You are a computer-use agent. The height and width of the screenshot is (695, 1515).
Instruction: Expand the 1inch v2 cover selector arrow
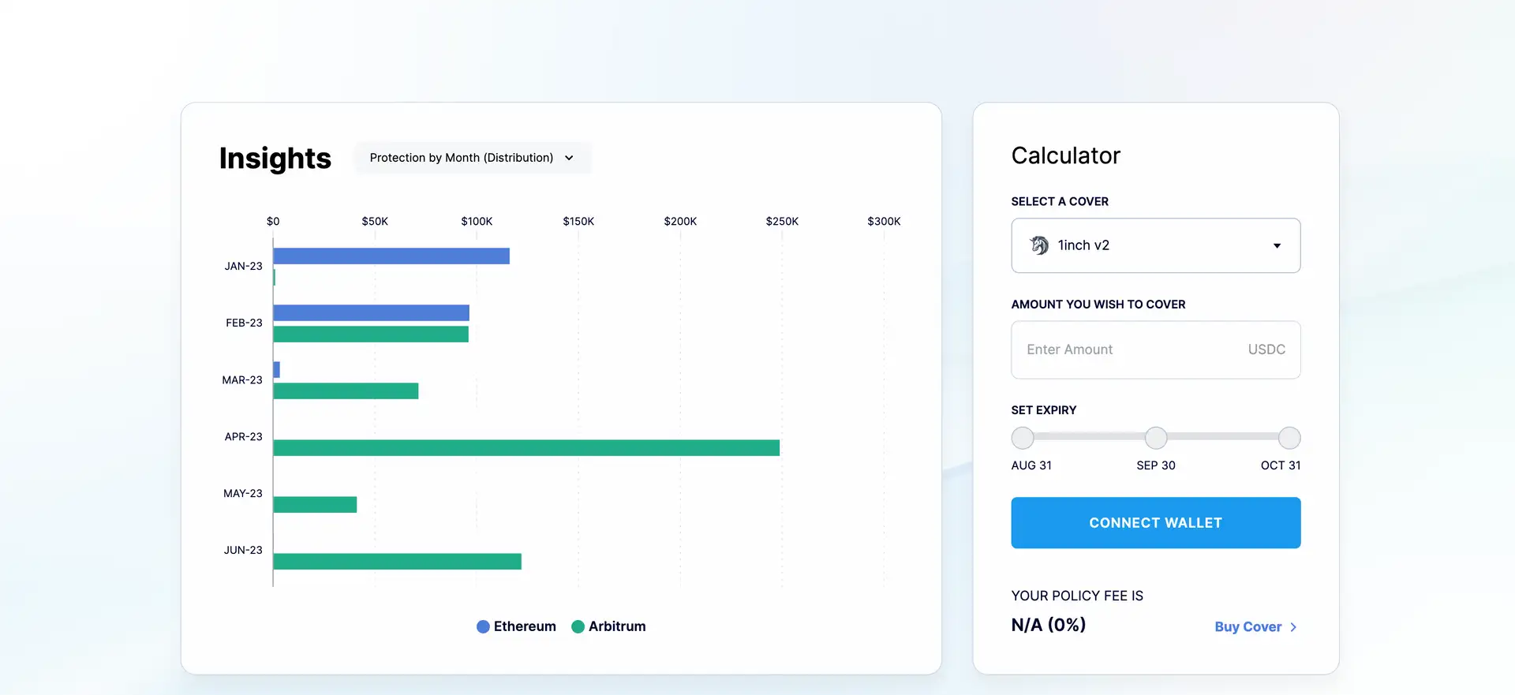pos(1277,245)
